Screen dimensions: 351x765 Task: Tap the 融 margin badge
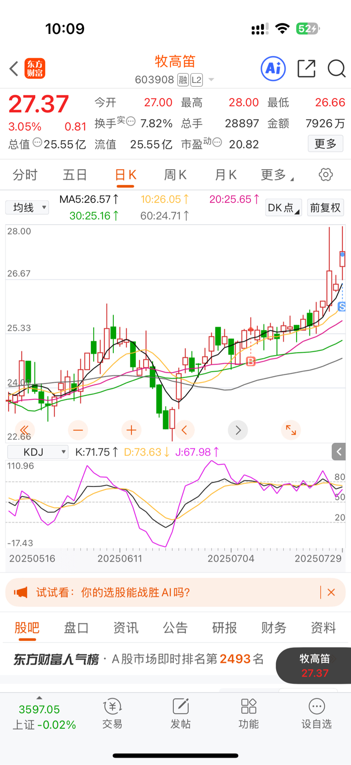[183, 80]
